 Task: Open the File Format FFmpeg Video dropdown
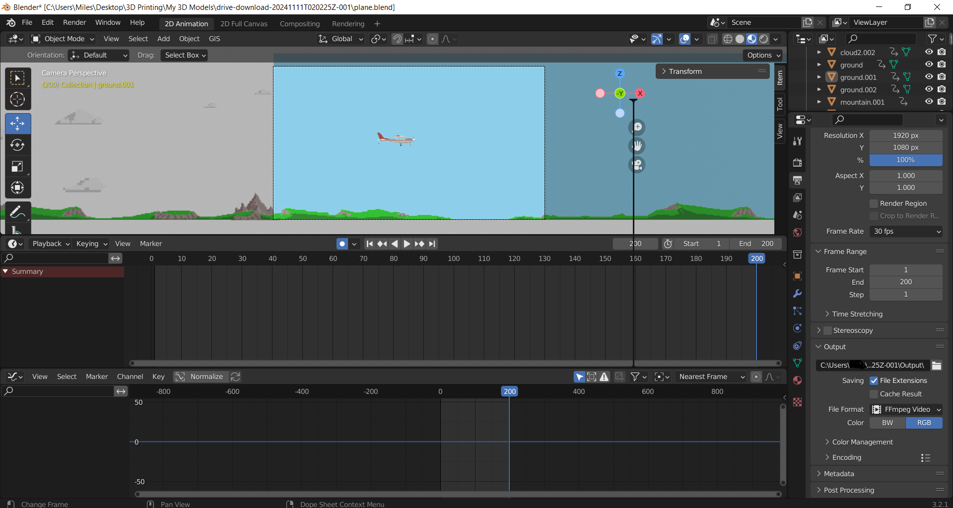coord(906,409)
